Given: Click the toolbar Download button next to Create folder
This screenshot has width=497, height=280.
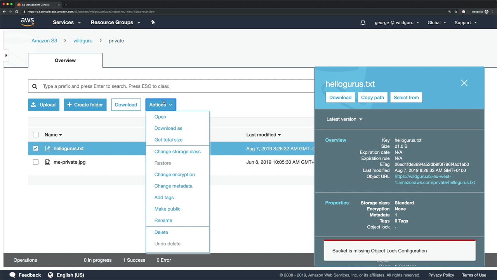Looking at the screenshot, I should coord(126,105).
